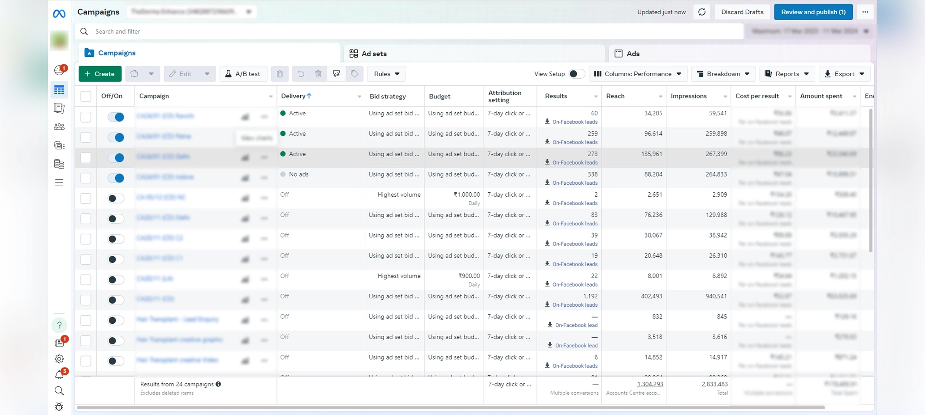
Task: Click the toolbar icon between trash and tag
Action: (x=337, y=74)
